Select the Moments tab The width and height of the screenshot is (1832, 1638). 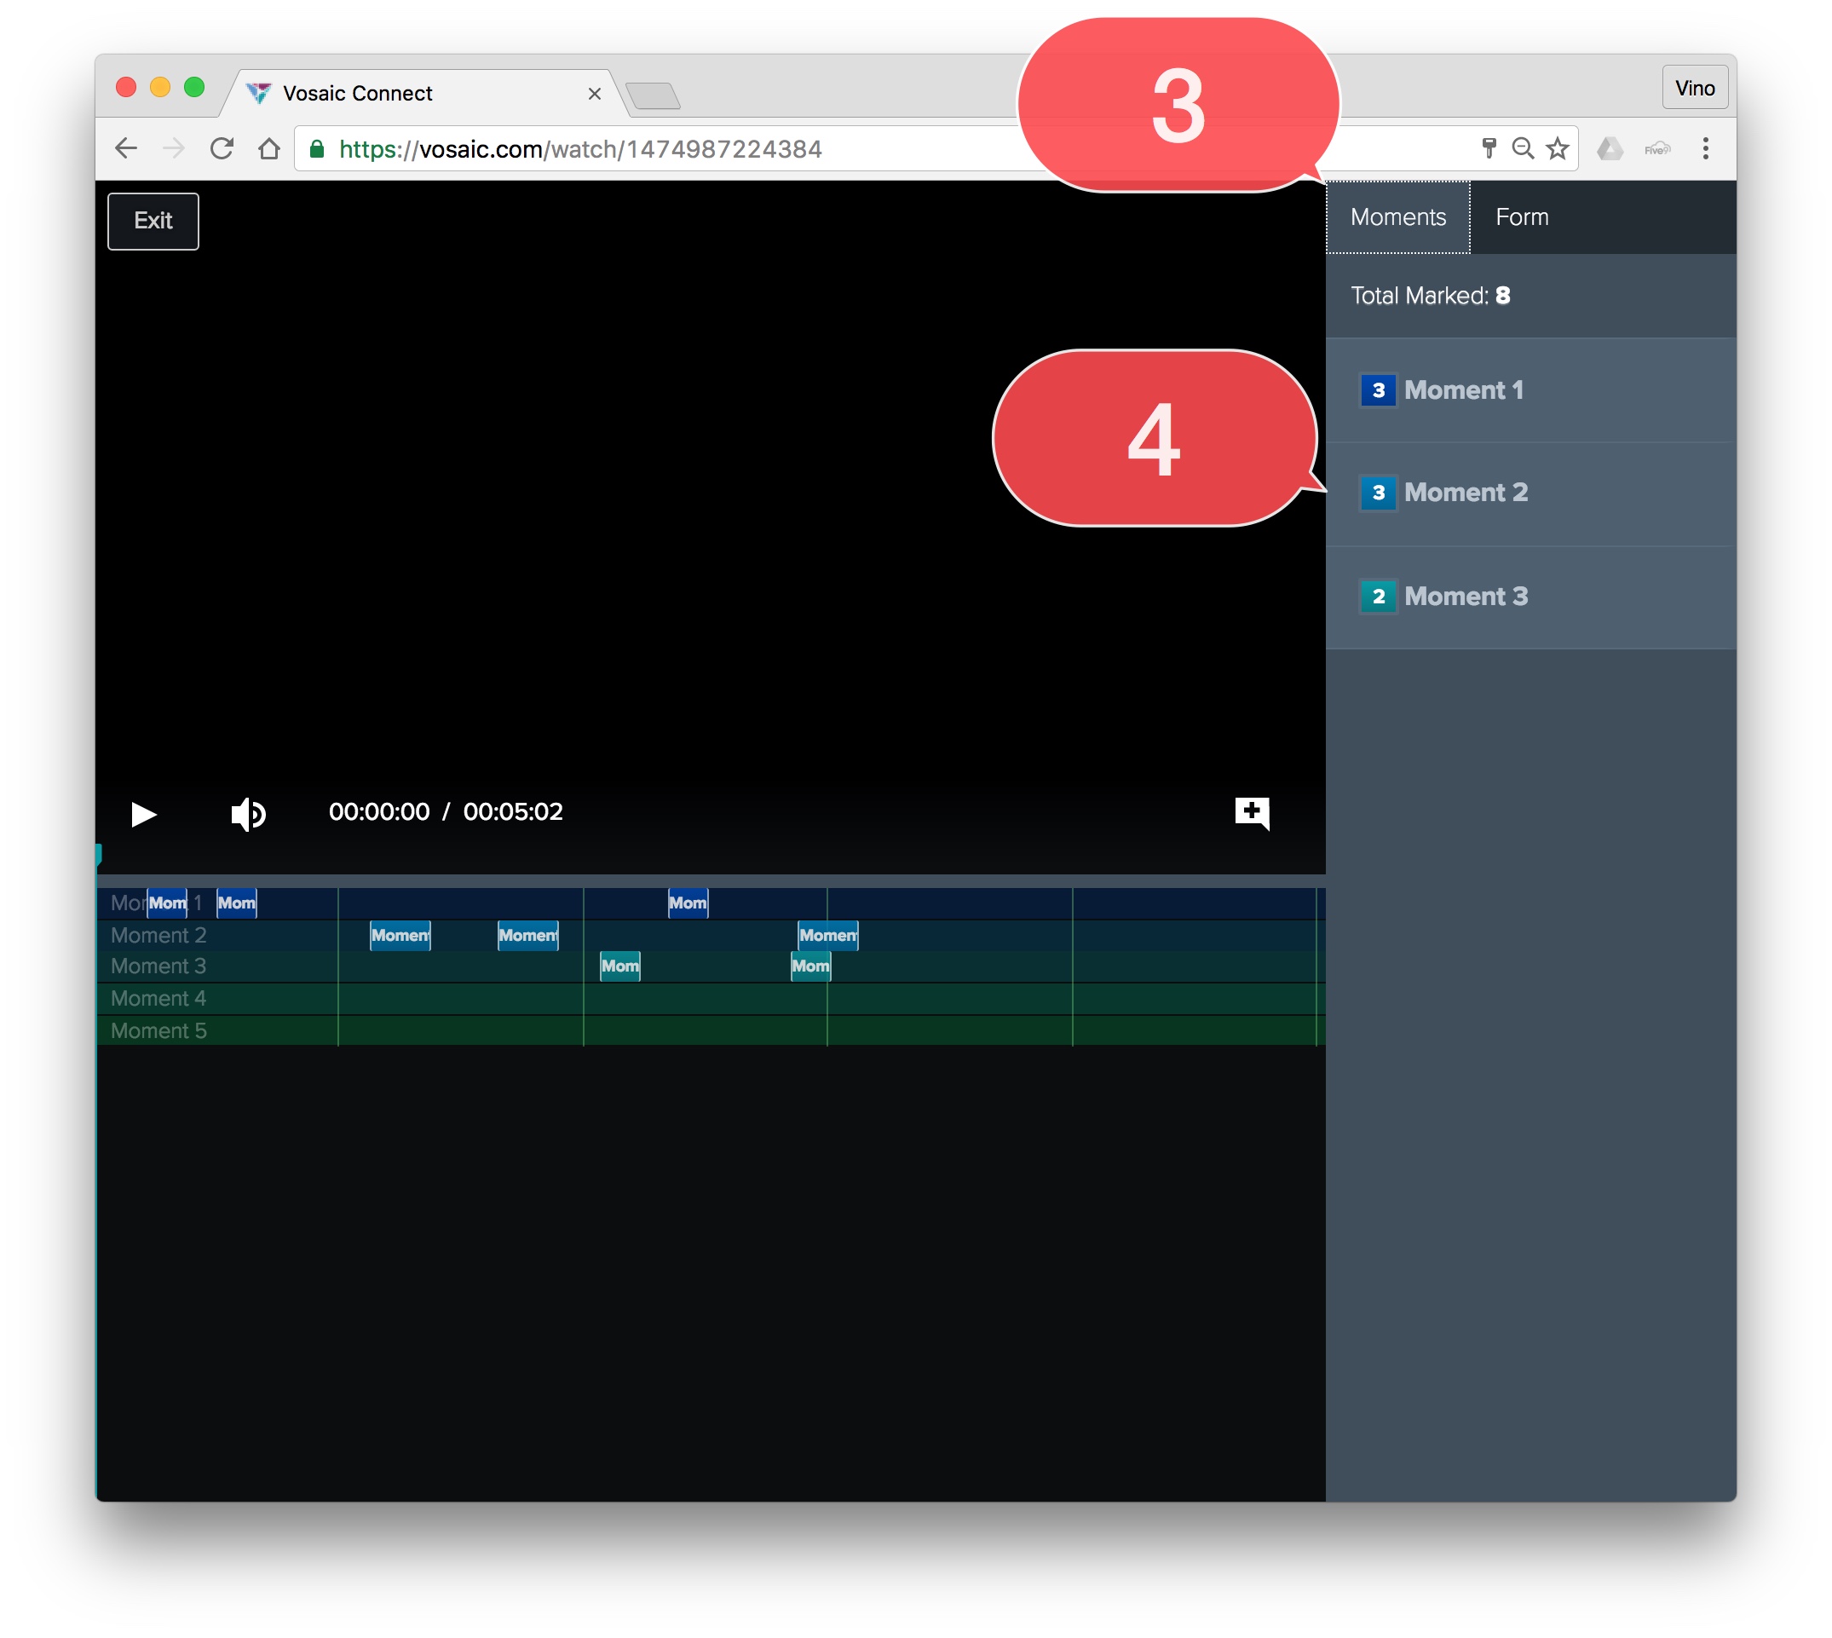[x=1397, y=217]
